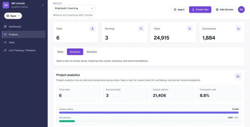Click the 'Webinar and coaching offer funnels' description

click(x=73, y=15)
